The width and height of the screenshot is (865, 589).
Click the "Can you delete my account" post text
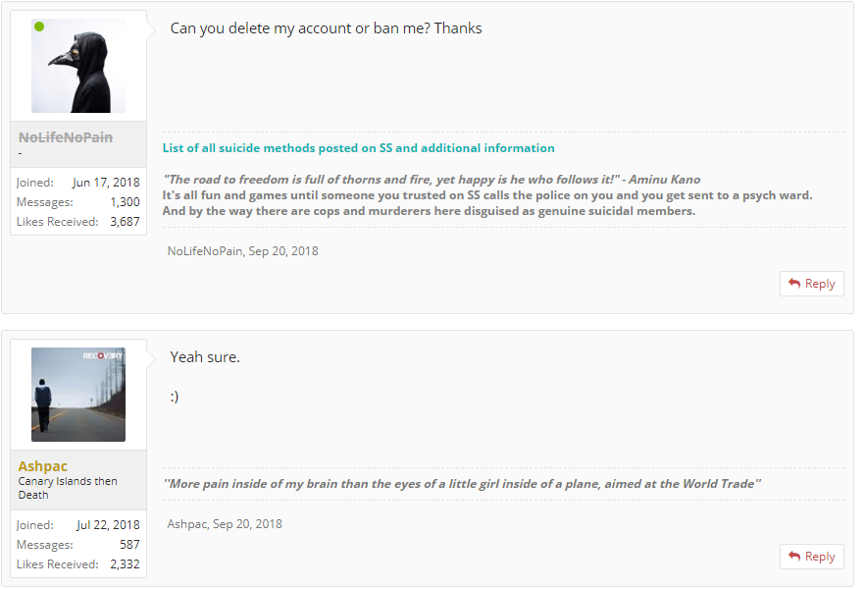tap(326, 28)
